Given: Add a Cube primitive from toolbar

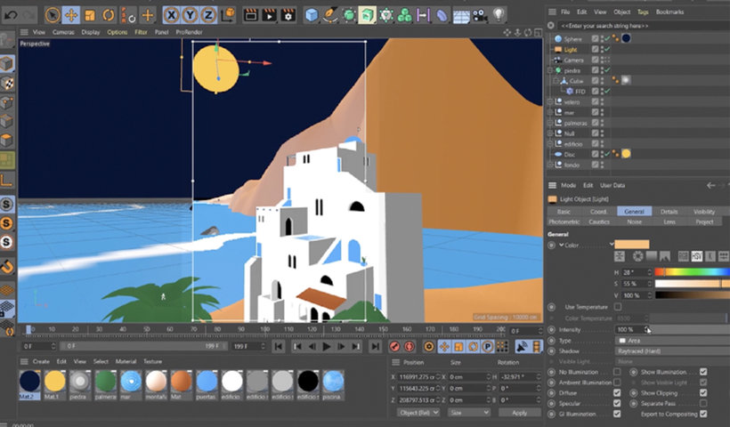Looking at the screenshot, I should pos(312,15).
